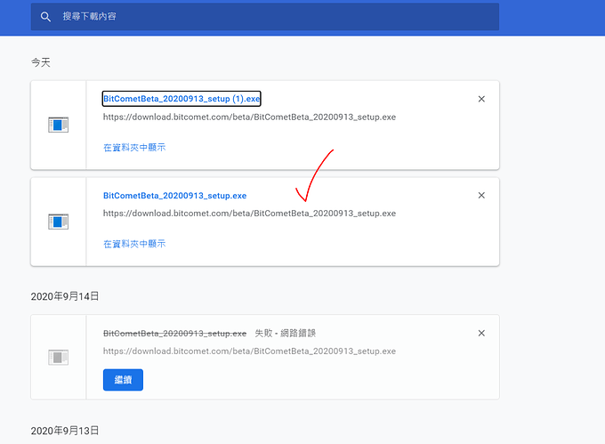605x444 pixels.
Task: Show today's setup.exe in folder
Action: (134, 244)
